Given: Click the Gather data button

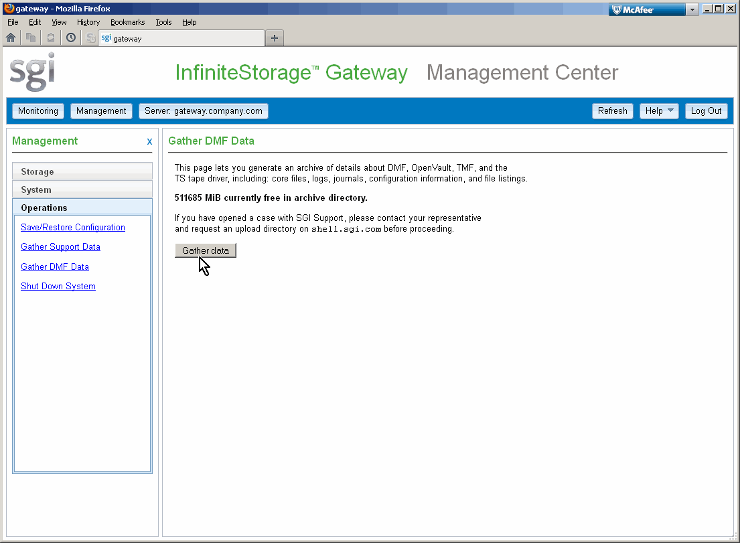Looking at the screenshot, I should click(x=206, y=250).
